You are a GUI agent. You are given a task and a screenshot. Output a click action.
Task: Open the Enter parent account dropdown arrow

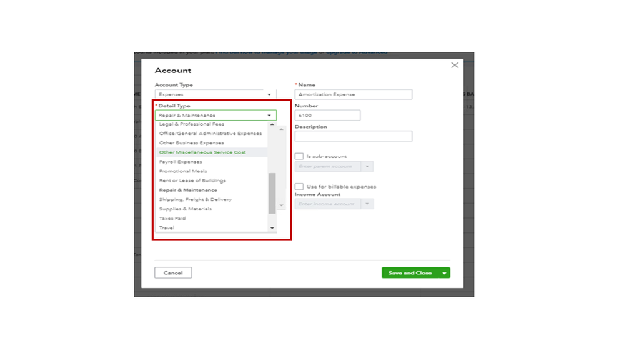[x=367, y=166]
